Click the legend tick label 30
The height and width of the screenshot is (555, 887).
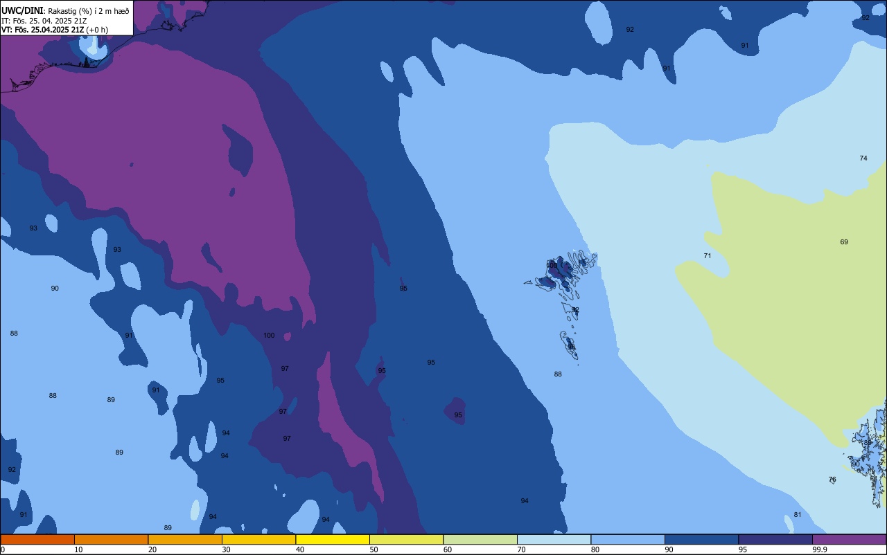click(227, 549)
